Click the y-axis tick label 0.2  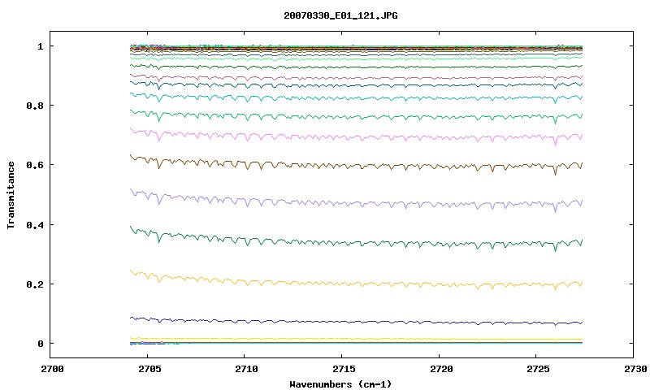[35, 284]
